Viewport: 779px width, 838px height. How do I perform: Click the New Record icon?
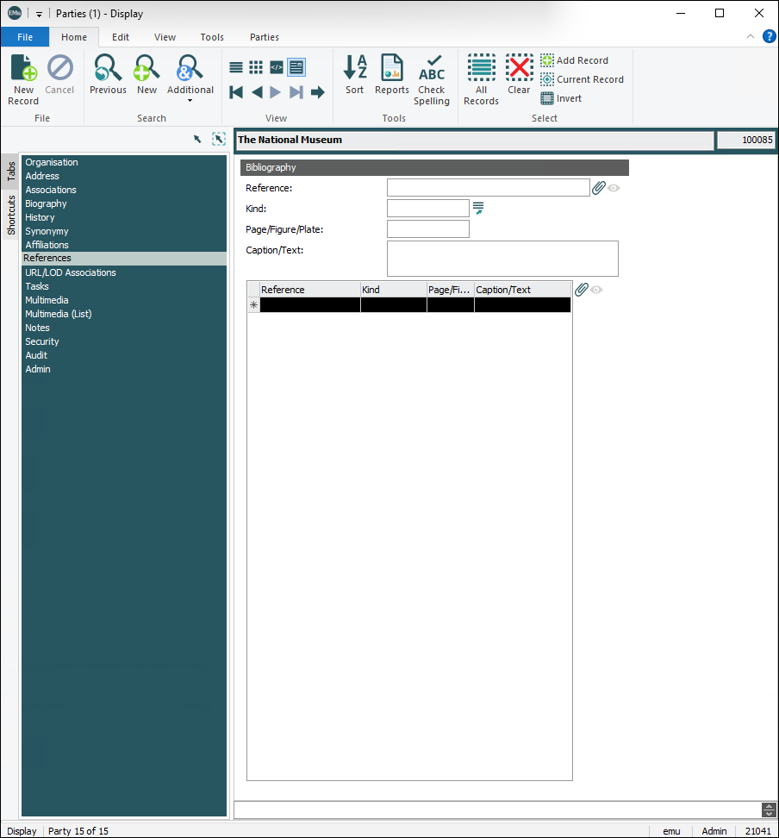click(x=23, y=69)
